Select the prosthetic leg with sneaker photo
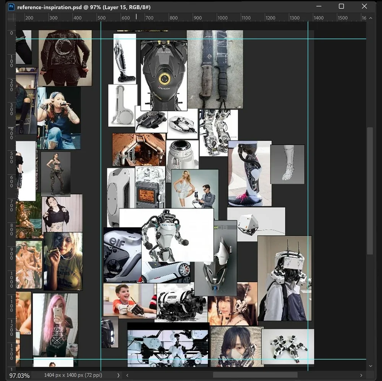This screenshot has width=382, height=381. (x=250, y=173)
